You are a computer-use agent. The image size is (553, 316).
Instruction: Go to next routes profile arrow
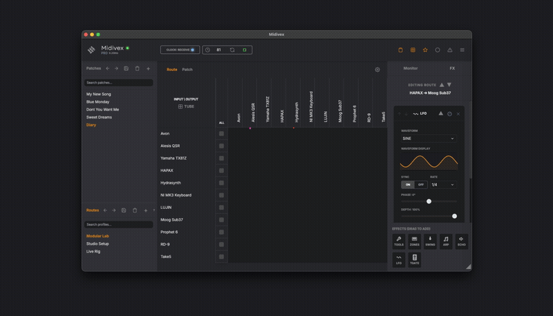113,210
